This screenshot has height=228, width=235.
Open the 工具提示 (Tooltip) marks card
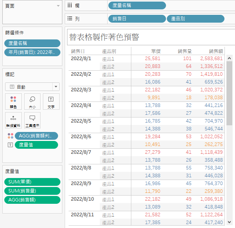click(x=32, y=120)
